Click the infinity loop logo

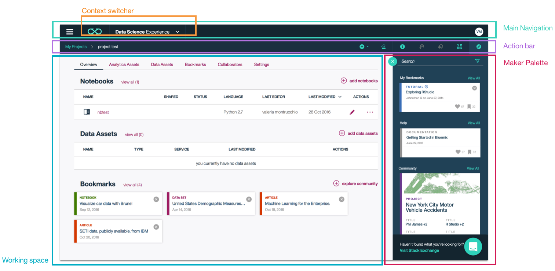[95, 32]
